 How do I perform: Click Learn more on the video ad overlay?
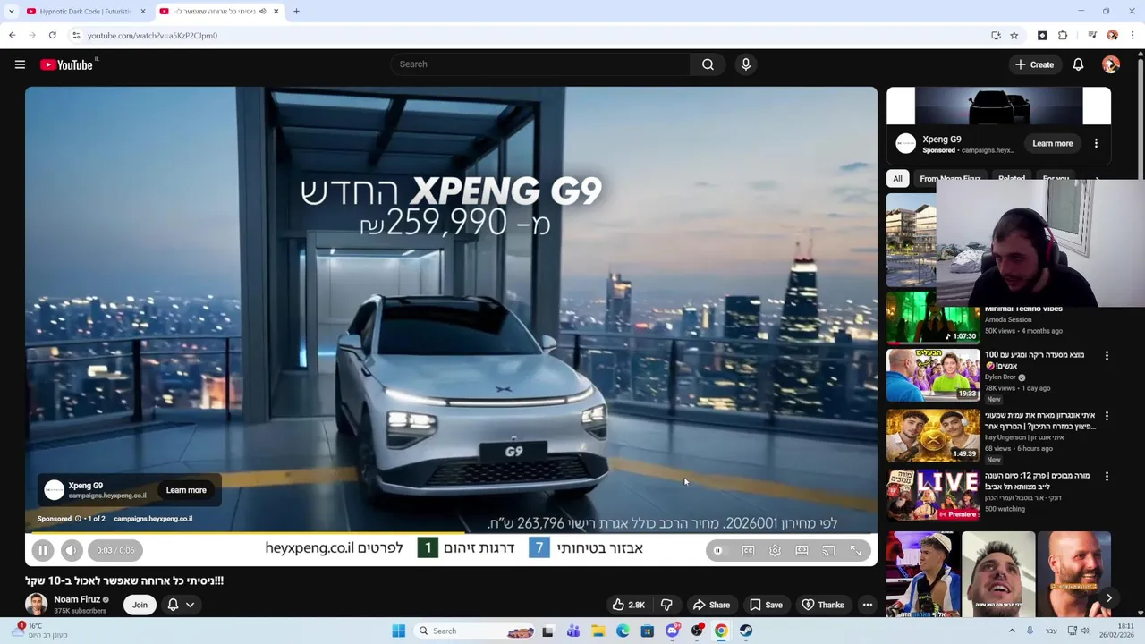186,490
